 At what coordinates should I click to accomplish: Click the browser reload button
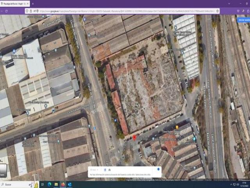pyautogui.click(x=6, y=11)
